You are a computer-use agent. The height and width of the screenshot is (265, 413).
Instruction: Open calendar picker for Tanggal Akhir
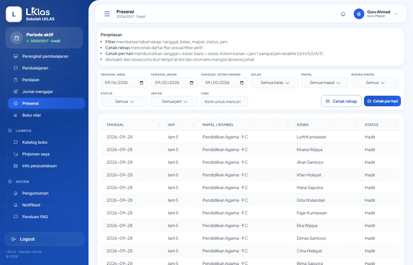click(191, 83)
